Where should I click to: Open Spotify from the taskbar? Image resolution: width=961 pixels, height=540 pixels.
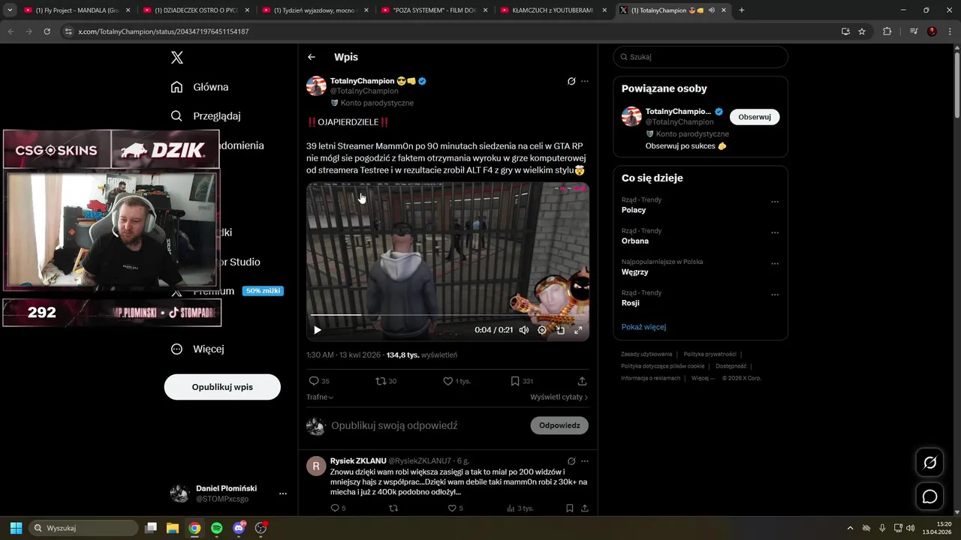tap(216, 528)
